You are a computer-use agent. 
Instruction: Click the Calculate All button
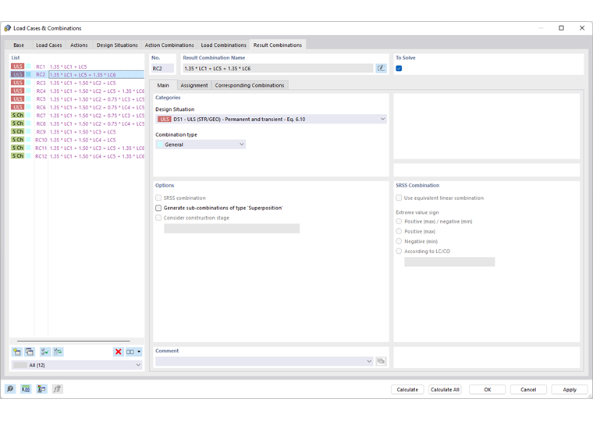tap(445, 389)
